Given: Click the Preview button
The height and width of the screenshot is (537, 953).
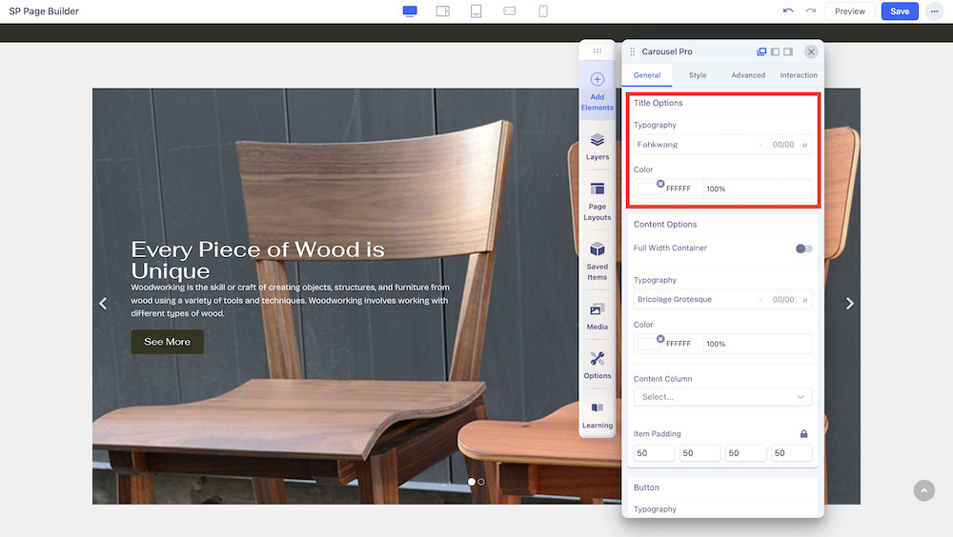Looking at the screenshot, I should pyautogui.click(x=849, y=11).
